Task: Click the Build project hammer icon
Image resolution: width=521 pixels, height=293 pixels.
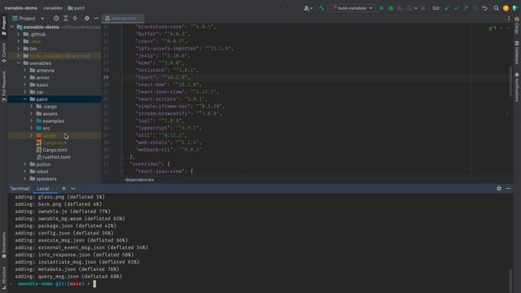Action: click(x=322, y=8)
